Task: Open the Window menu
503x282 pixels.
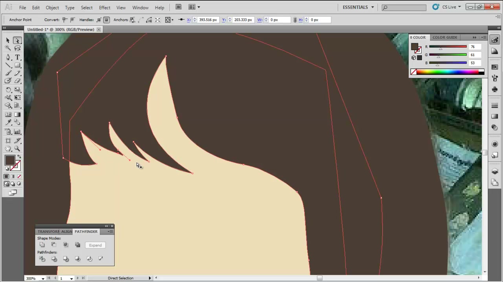Action: [140, 7]
